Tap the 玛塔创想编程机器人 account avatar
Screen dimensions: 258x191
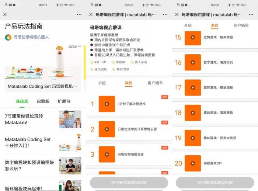click(x=8, y=37)
